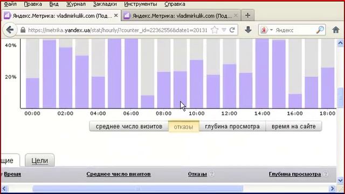Click the padlock site identity icon

click(23, 30)
